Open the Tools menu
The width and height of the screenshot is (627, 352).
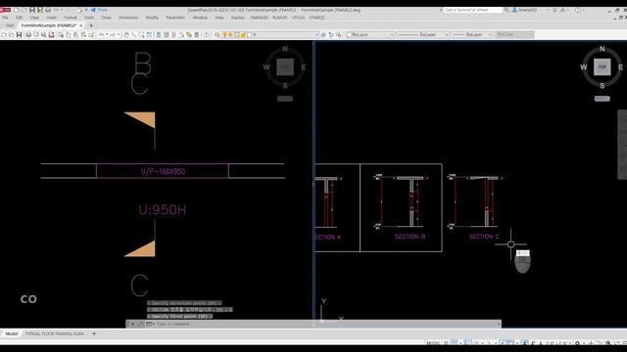click(89, 18)
